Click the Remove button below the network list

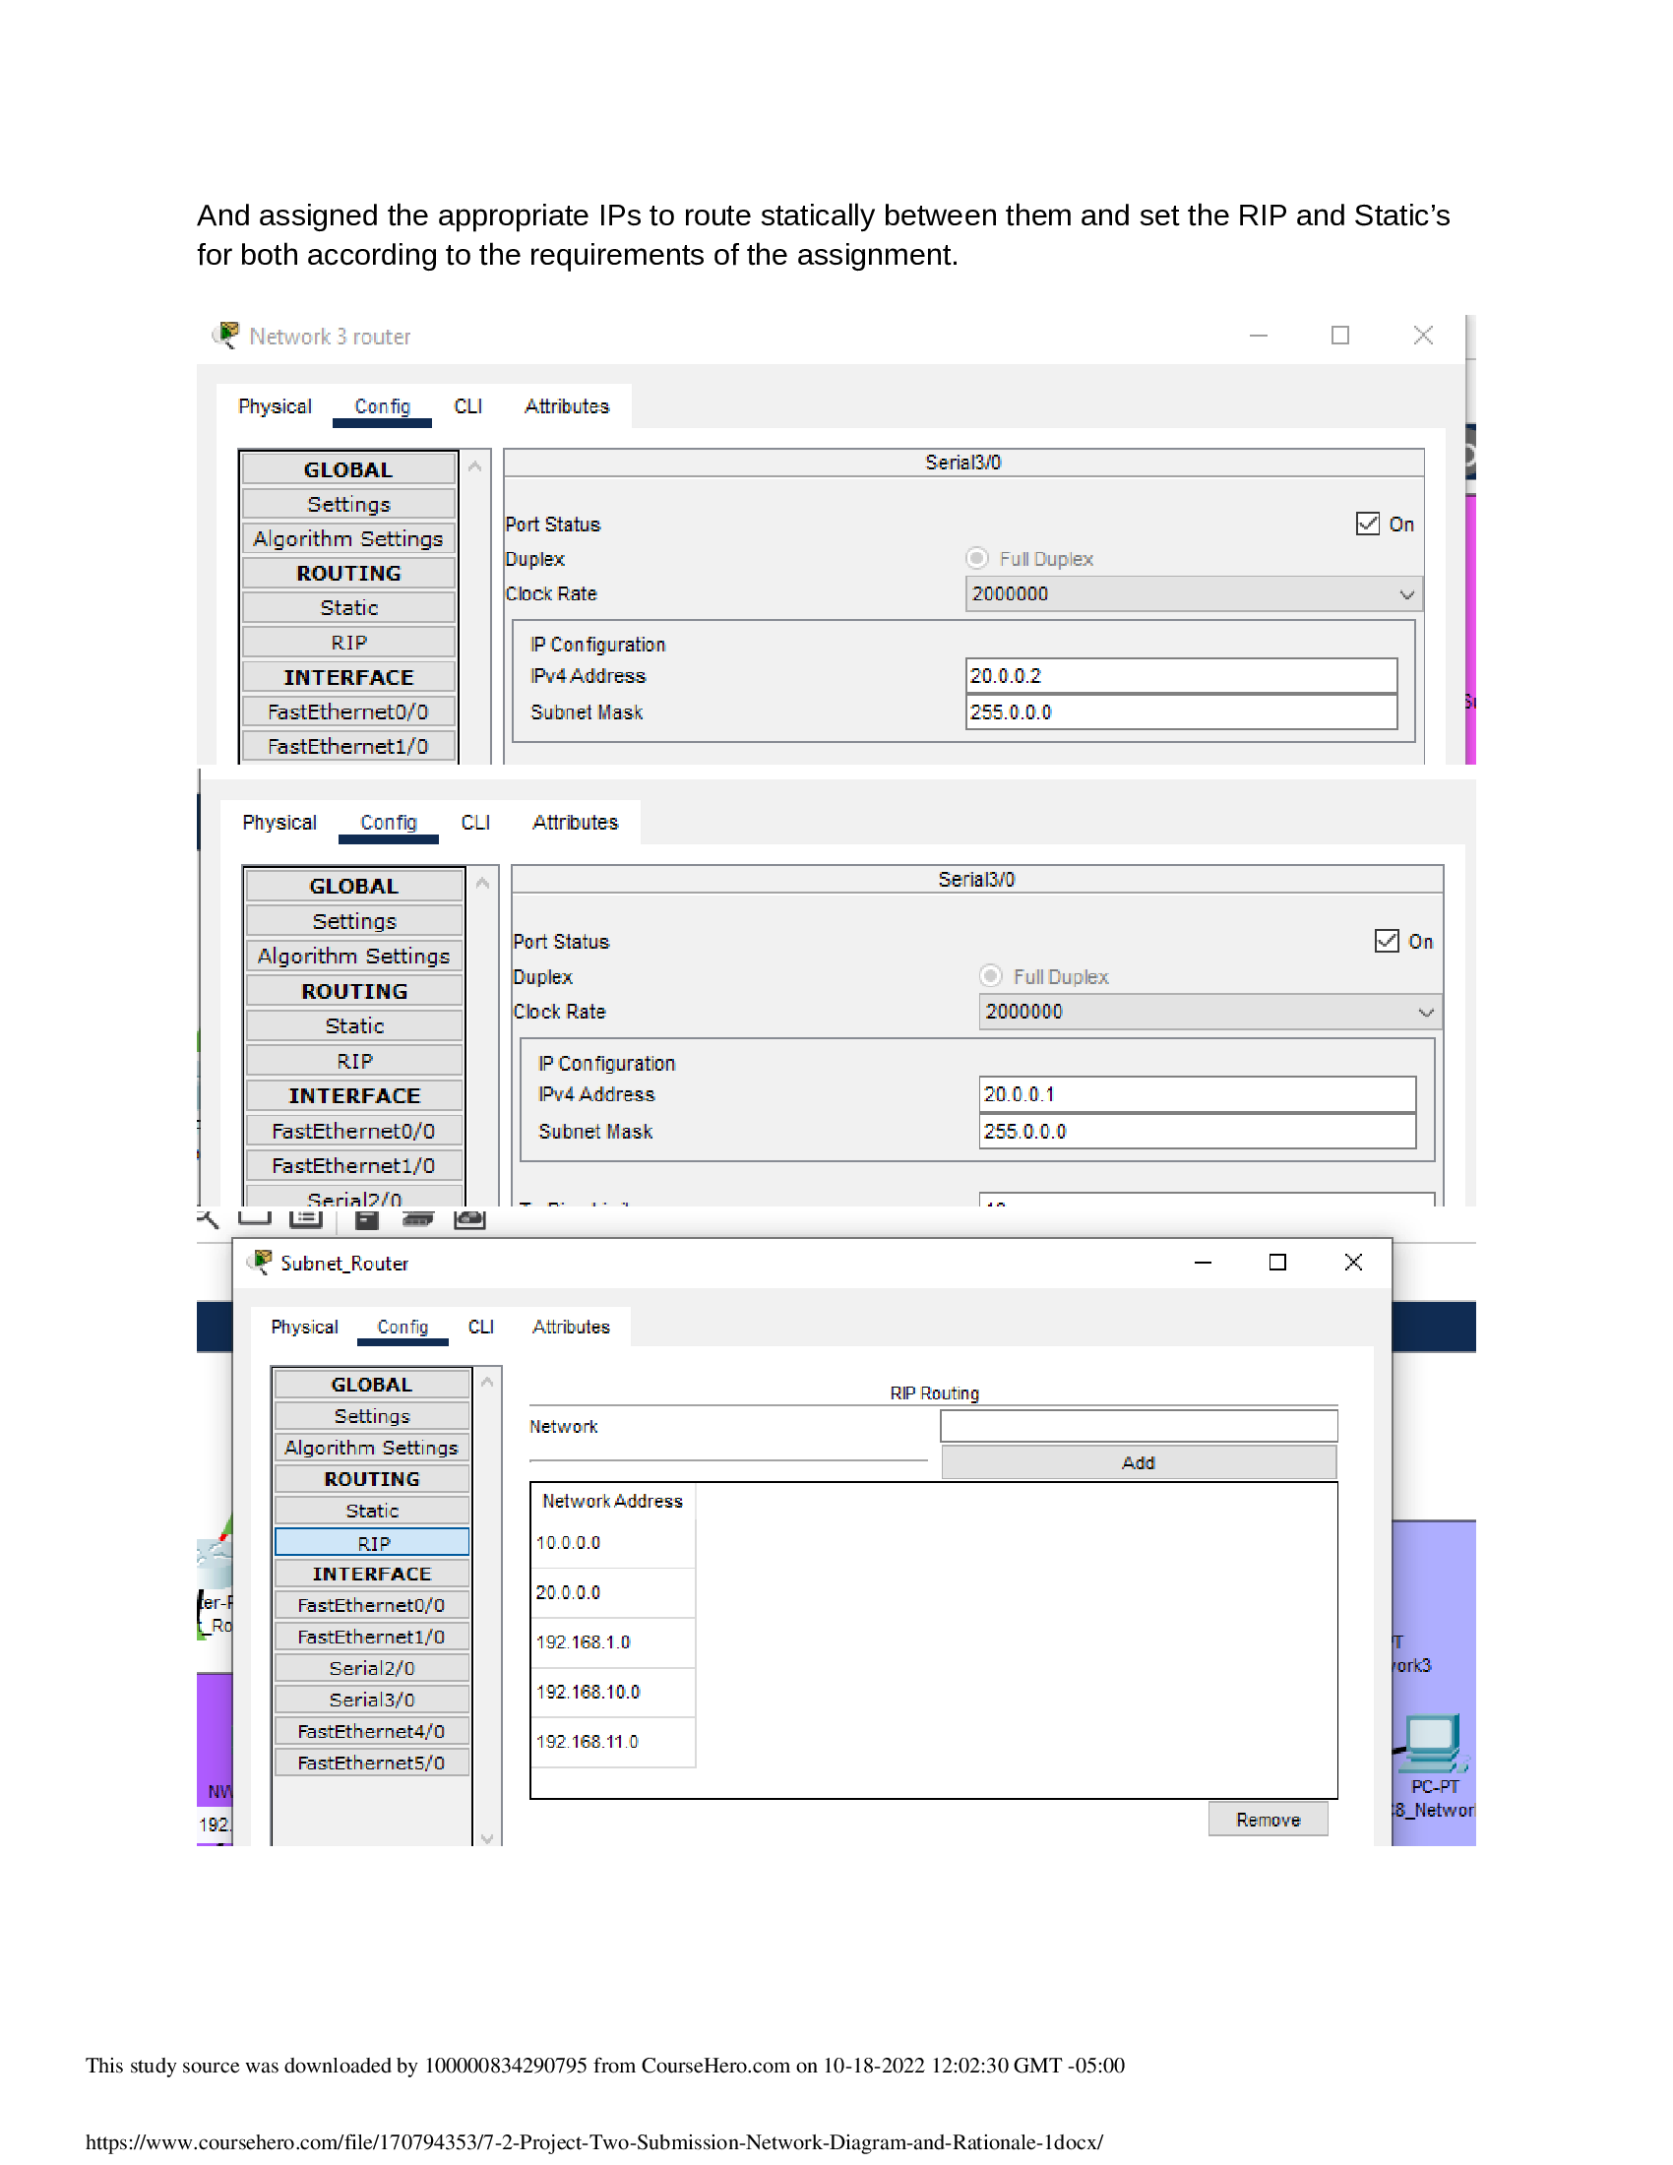pyautogui.click(x=1268, y=1819)
